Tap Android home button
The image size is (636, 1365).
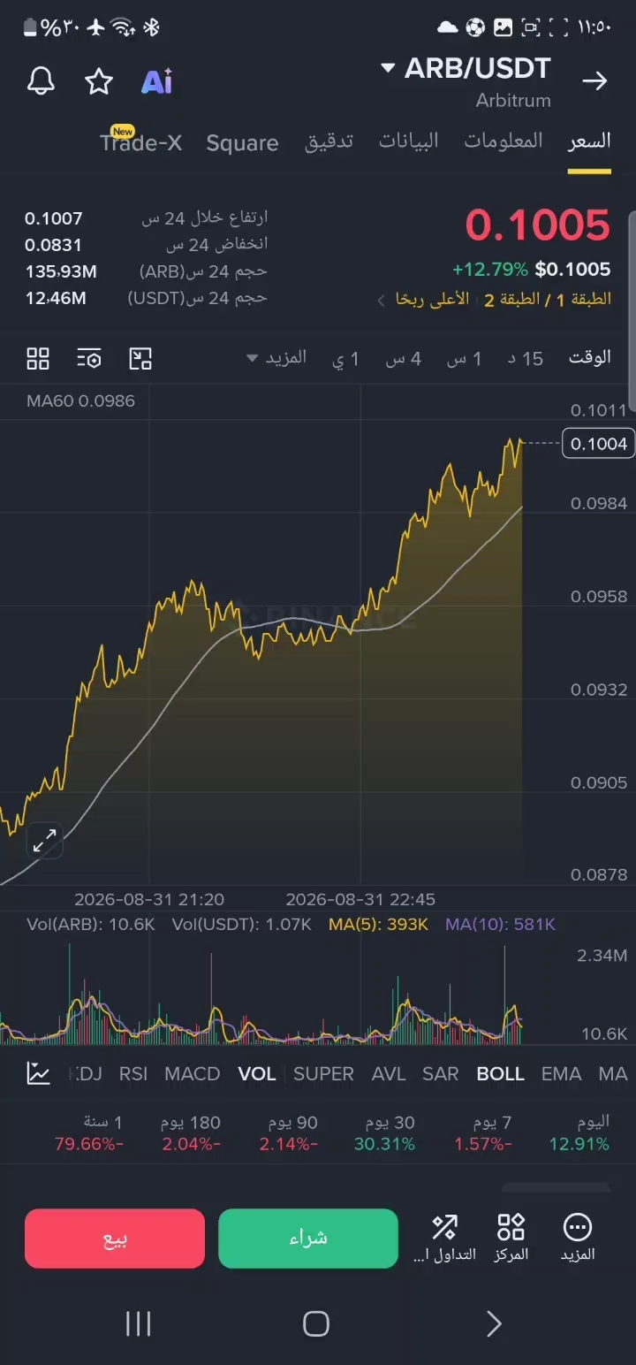pyautogui.click(x=316, y=1323)
